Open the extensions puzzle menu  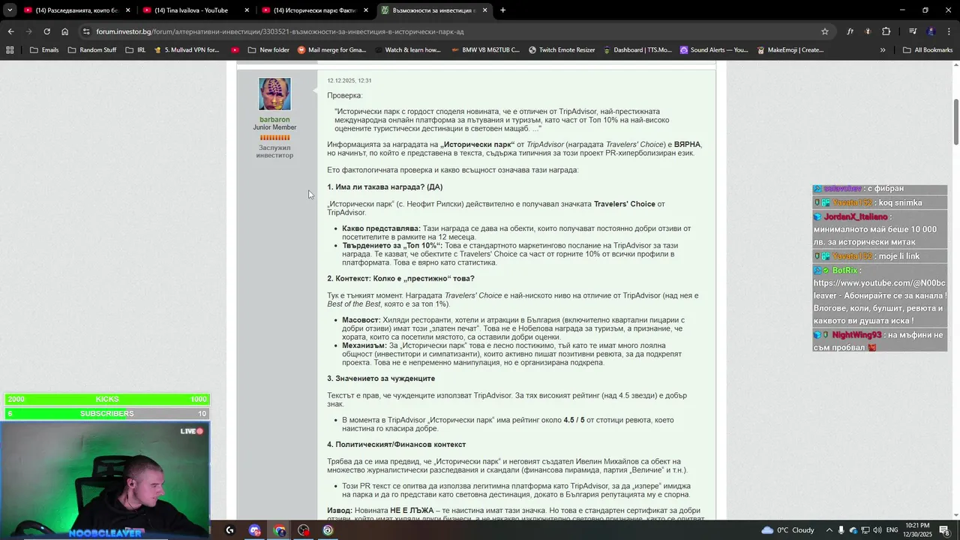pyautogui.click(x=886, y=31)
